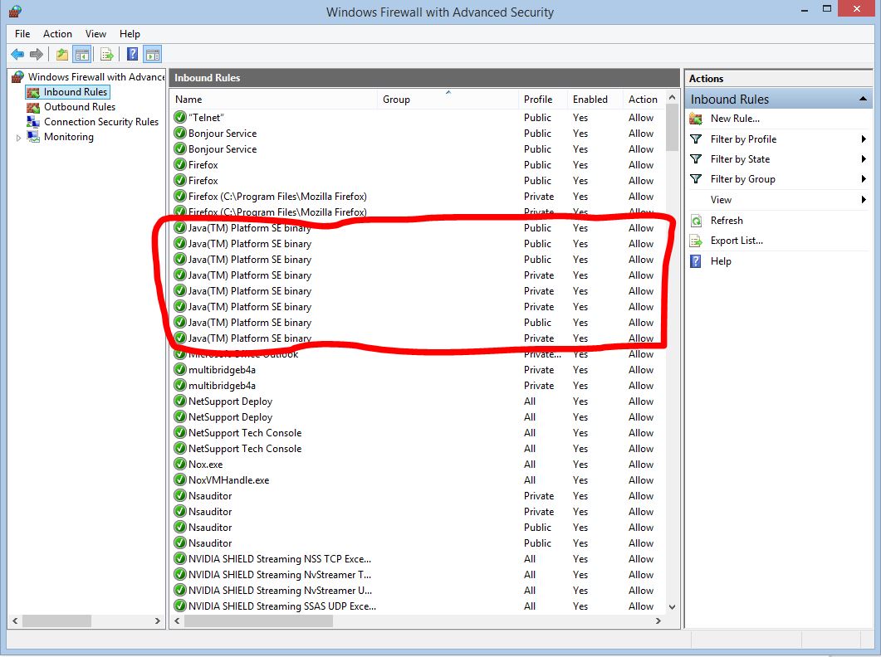Sort rules by the Enabled column header
This screenshot has width=881, height=657.
[x=590, y=100]
